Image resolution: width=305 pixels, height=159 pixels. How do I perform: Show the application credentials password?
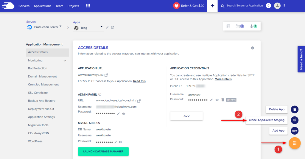[x=217, y=100]
